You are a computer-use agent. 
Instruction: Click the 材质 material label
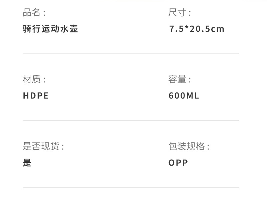[32, 79]
